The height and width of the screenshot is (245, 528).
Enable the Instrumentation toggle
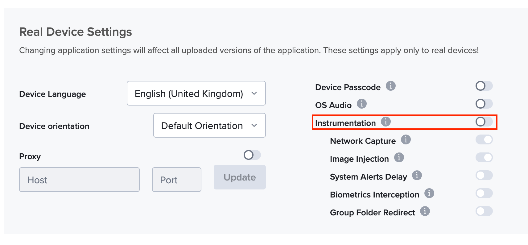coord(484,122)
